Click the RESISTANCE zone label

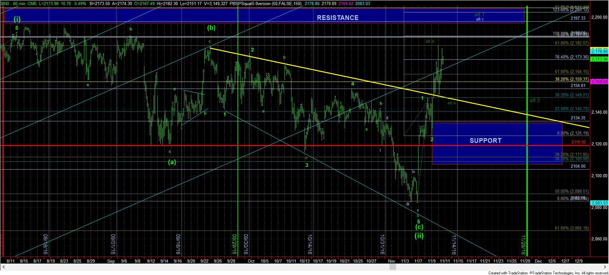click(338, 18)
